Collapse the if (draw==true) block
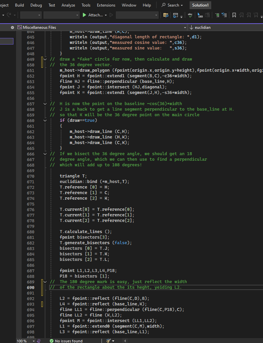Image resolution: width=263 pixels, height=343 pixels. click(x=45, y=120)
